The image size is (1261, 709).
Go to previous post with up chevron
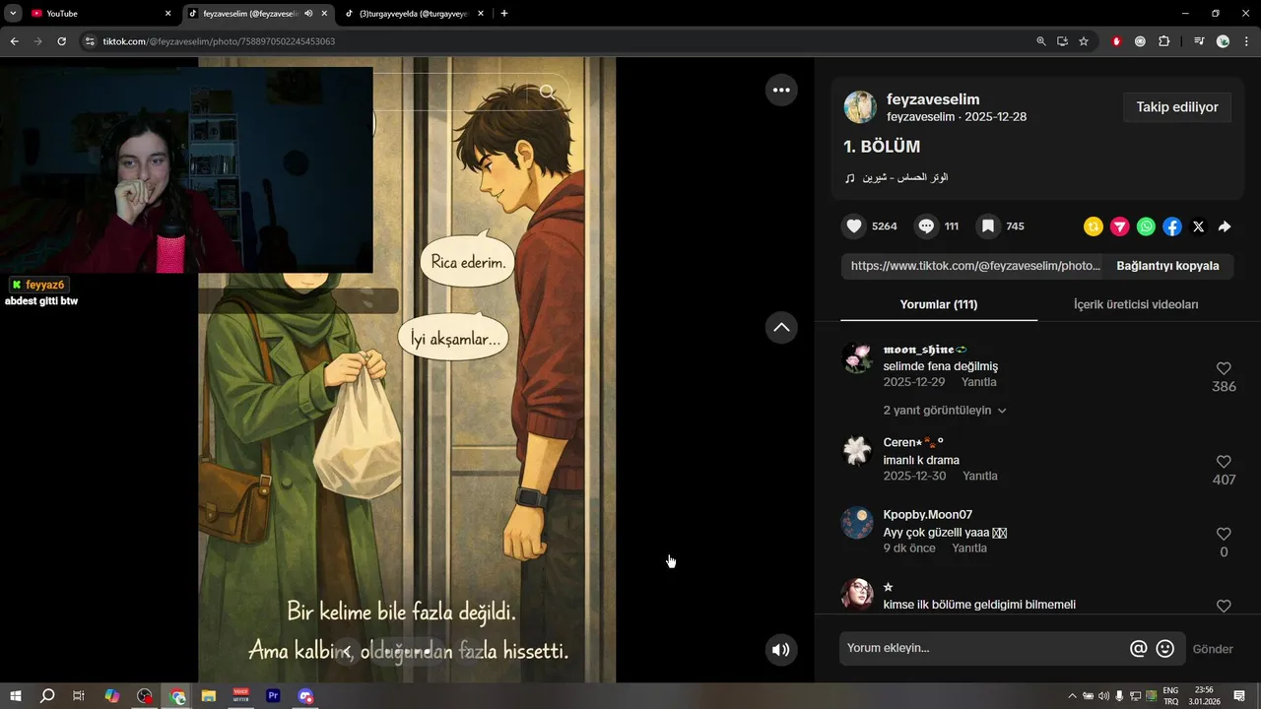(x=781, y=327)
